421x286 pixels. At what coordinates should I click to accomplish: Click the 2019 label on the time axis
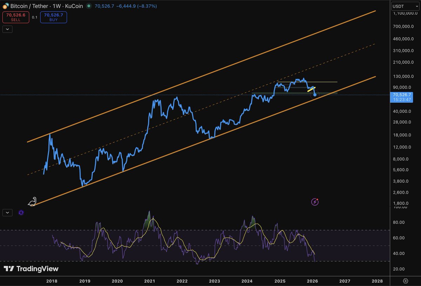tap(85, 281)
